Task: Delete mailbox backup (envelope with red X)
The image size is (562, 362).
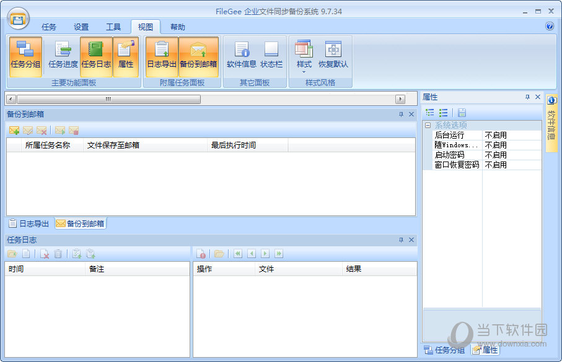Action: click(42, 131)
